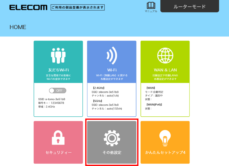Click the 【5GHz】 heading
The image size is (229, 166).
click(97, 101)
